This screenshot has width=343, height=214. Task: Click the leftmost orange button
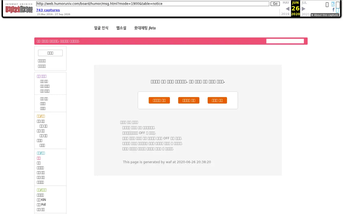(x=159, y=100)
